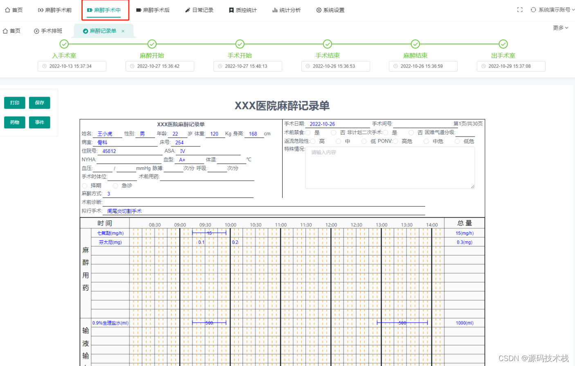Click the 血型 field showing A+
575x366 pixels.
[x=189, y=160]
